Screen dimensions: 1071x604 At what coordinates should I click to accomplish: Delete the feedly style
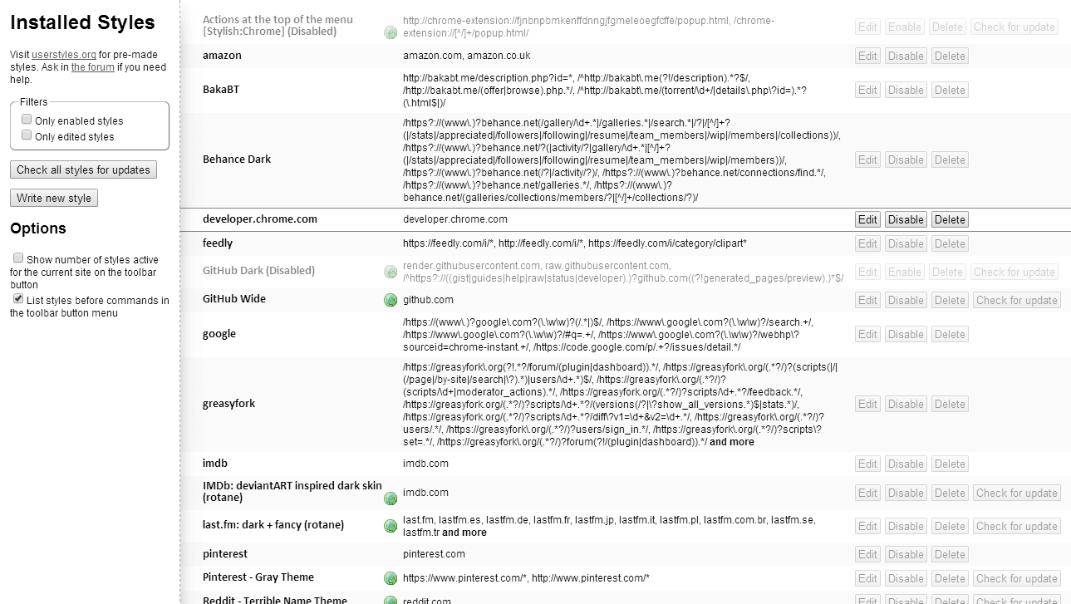(950, 243)
